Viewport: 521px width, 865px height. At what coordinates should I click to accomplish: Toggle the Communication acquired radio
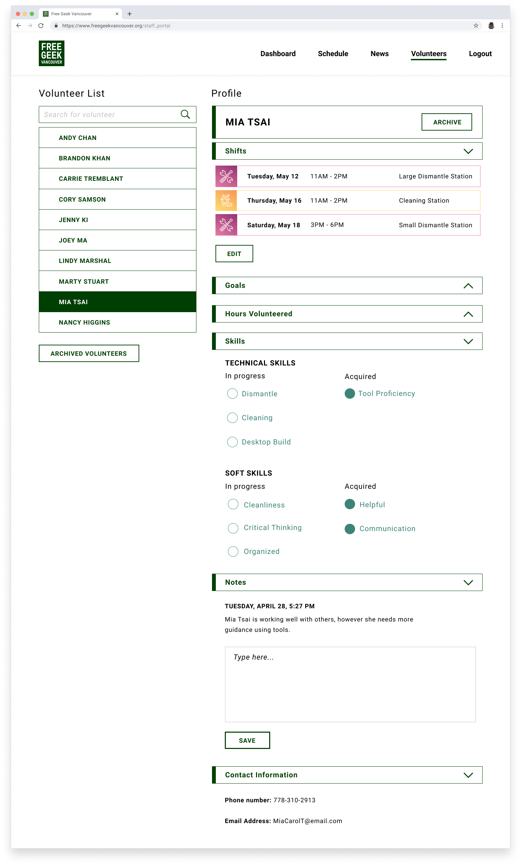click(x=350, y=529)
